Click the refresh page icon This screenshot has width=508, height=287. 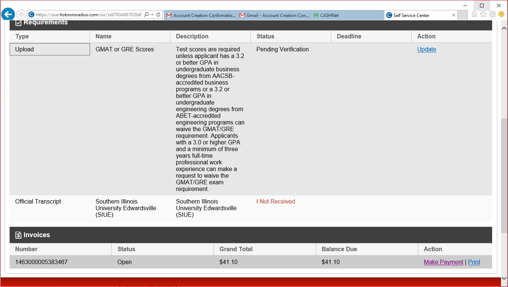coord(158,15)
